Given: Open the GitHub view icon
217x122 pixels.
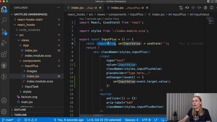Looking at the screenshot, I should coord(4,65).
